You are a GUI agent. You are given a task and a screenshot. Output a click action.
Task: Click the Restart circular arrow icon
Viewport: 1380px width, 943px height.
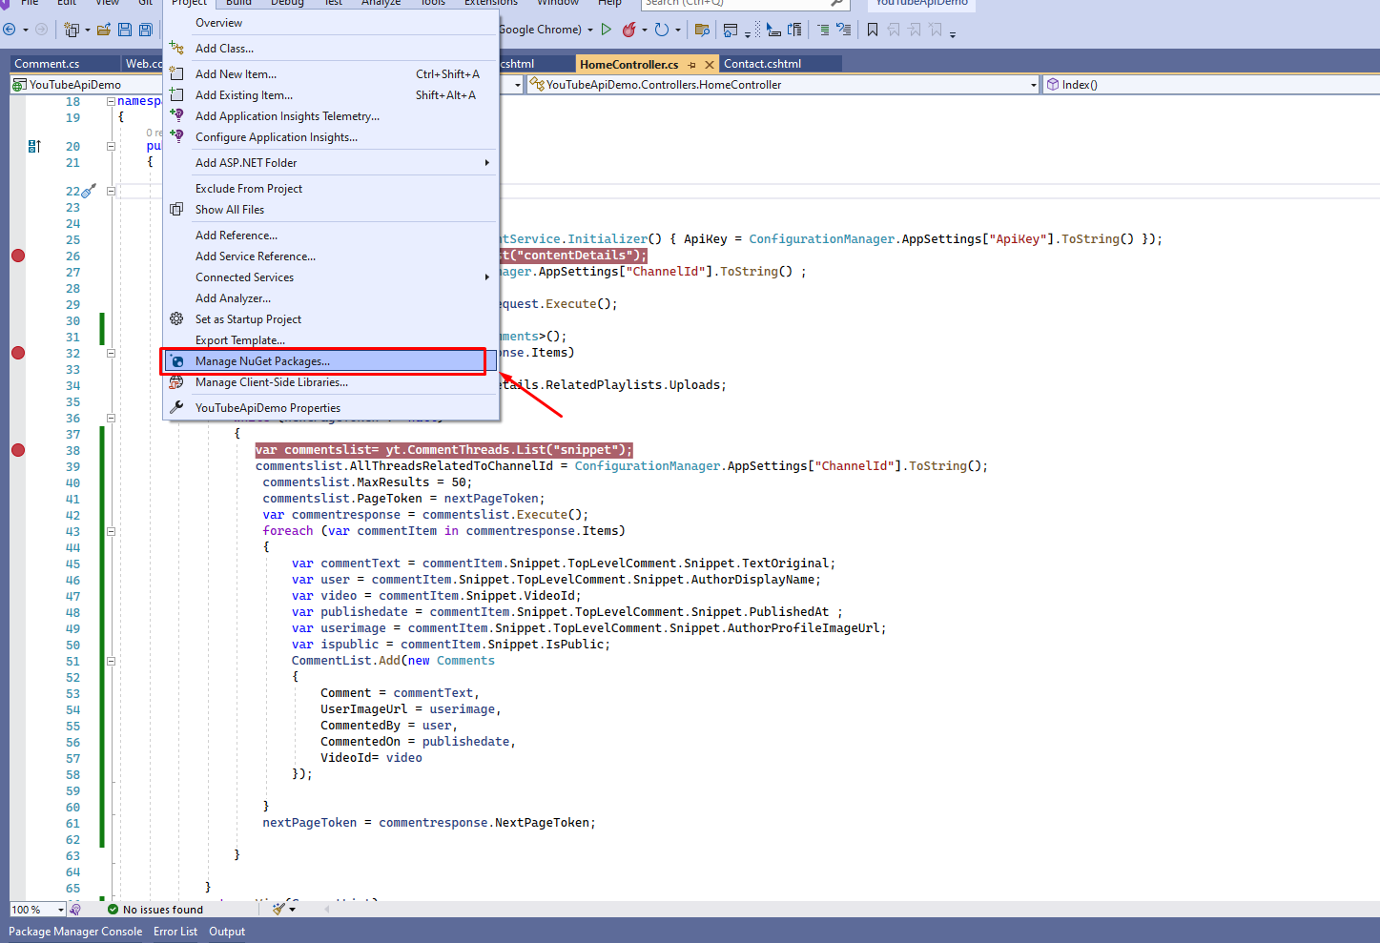click(x=661, y=30)
